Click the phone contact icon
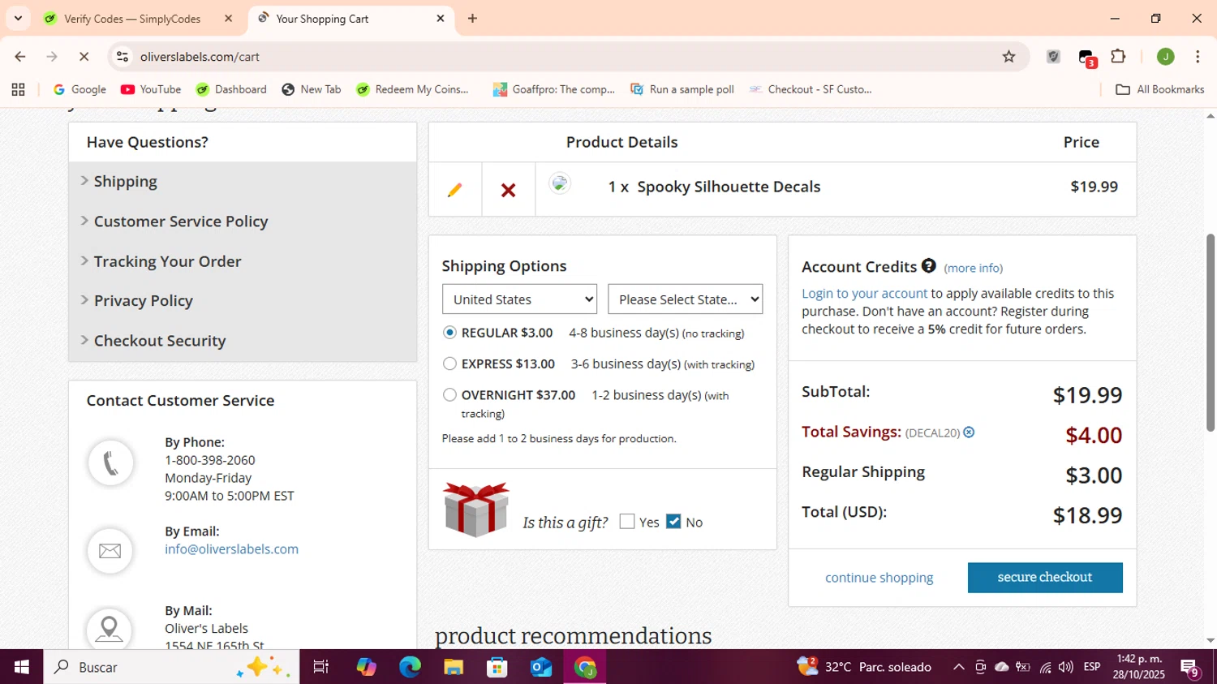The image size is (1217, 684). [x=110, y=463]
